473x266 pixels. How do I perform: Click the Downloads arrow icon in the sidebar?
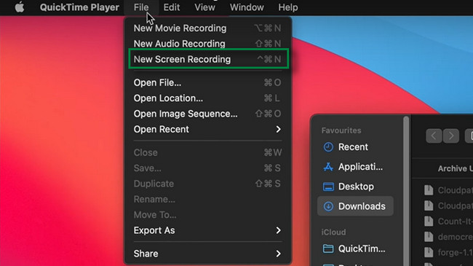[x=328, y=206]
